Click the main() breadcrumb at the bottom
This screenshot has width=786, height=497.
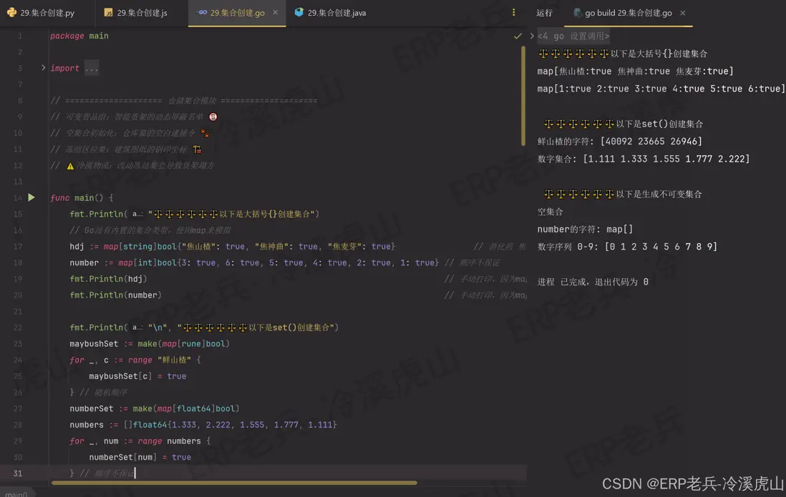16,493
